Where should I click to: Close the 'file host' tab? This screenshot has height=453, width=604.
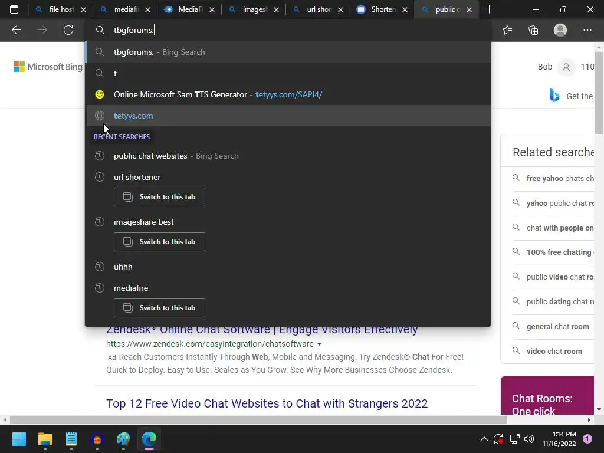(83, 10)
